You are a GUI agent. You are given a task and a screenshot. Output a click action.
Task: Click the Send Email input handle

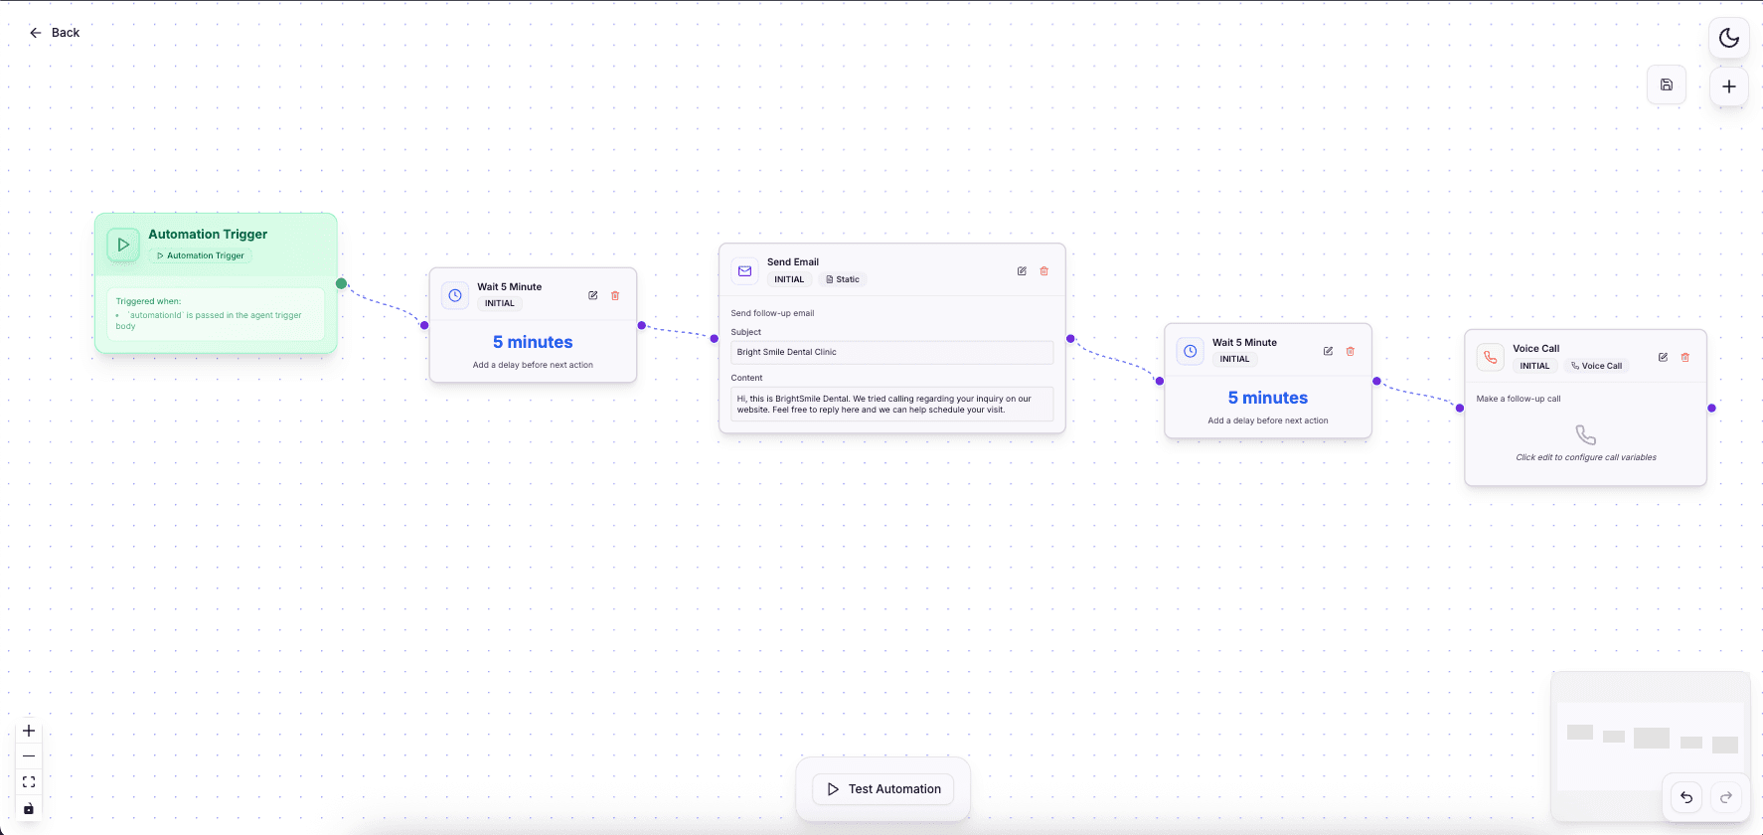(x=715, y=339)
